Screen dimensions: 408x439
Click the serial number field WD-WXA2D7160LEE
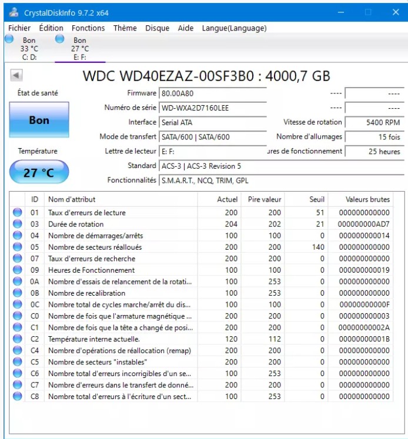[213, 108]
